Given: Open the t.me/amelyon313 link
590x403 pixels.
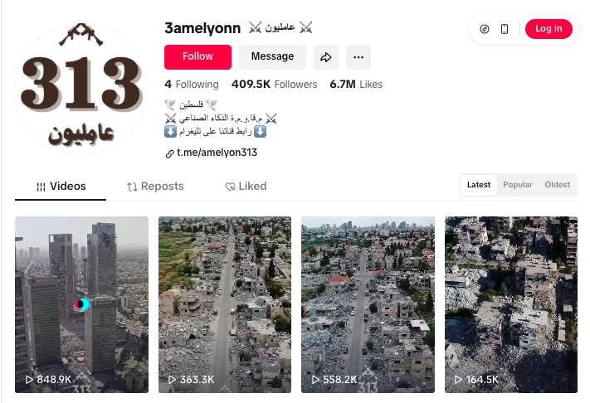Looking at the screenshot, I should point(217,153).
